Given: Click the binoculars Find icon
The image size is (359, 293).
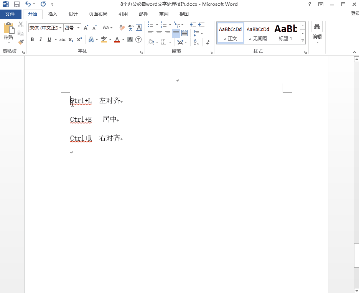Looking at the screenshot, I should (317, 26).
